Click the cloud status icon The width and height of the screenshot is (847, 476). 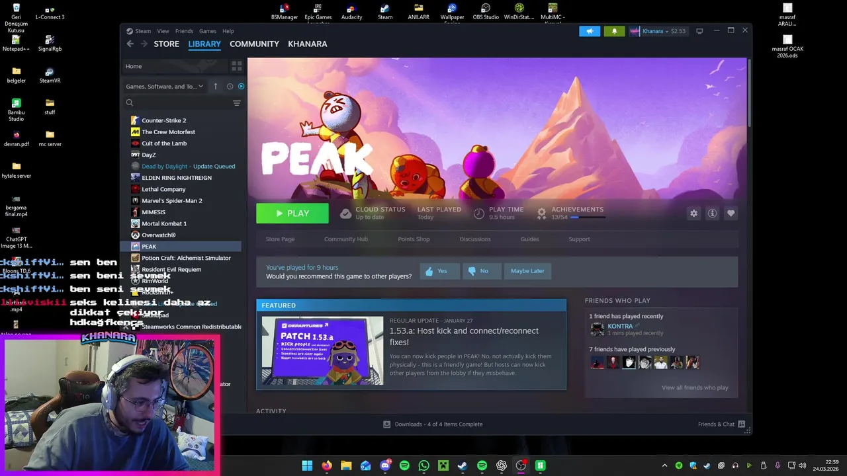[345, 214]
